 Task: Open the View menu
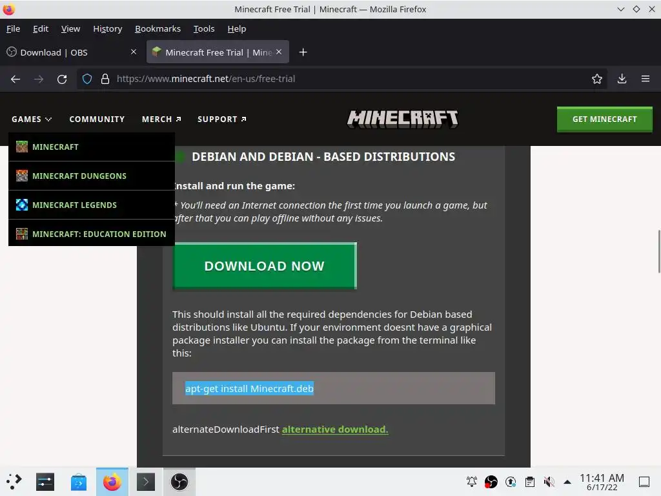tap(70, 28)
